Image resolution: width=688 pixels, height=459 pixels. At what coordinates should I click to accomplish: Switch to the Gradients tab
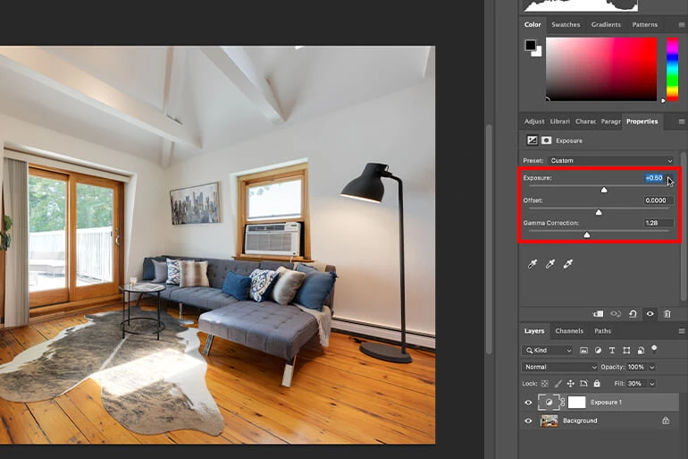click(605, 25)
